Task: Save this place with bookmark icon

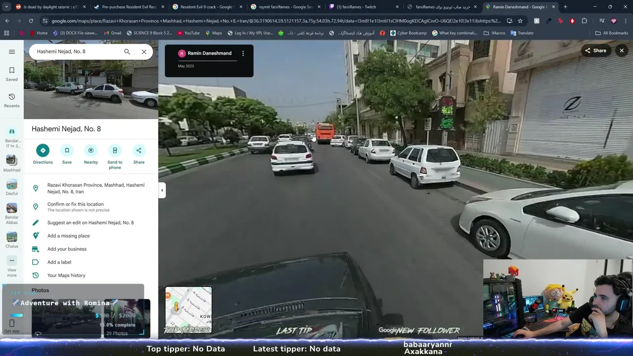Action: click(x=67, y=155)
